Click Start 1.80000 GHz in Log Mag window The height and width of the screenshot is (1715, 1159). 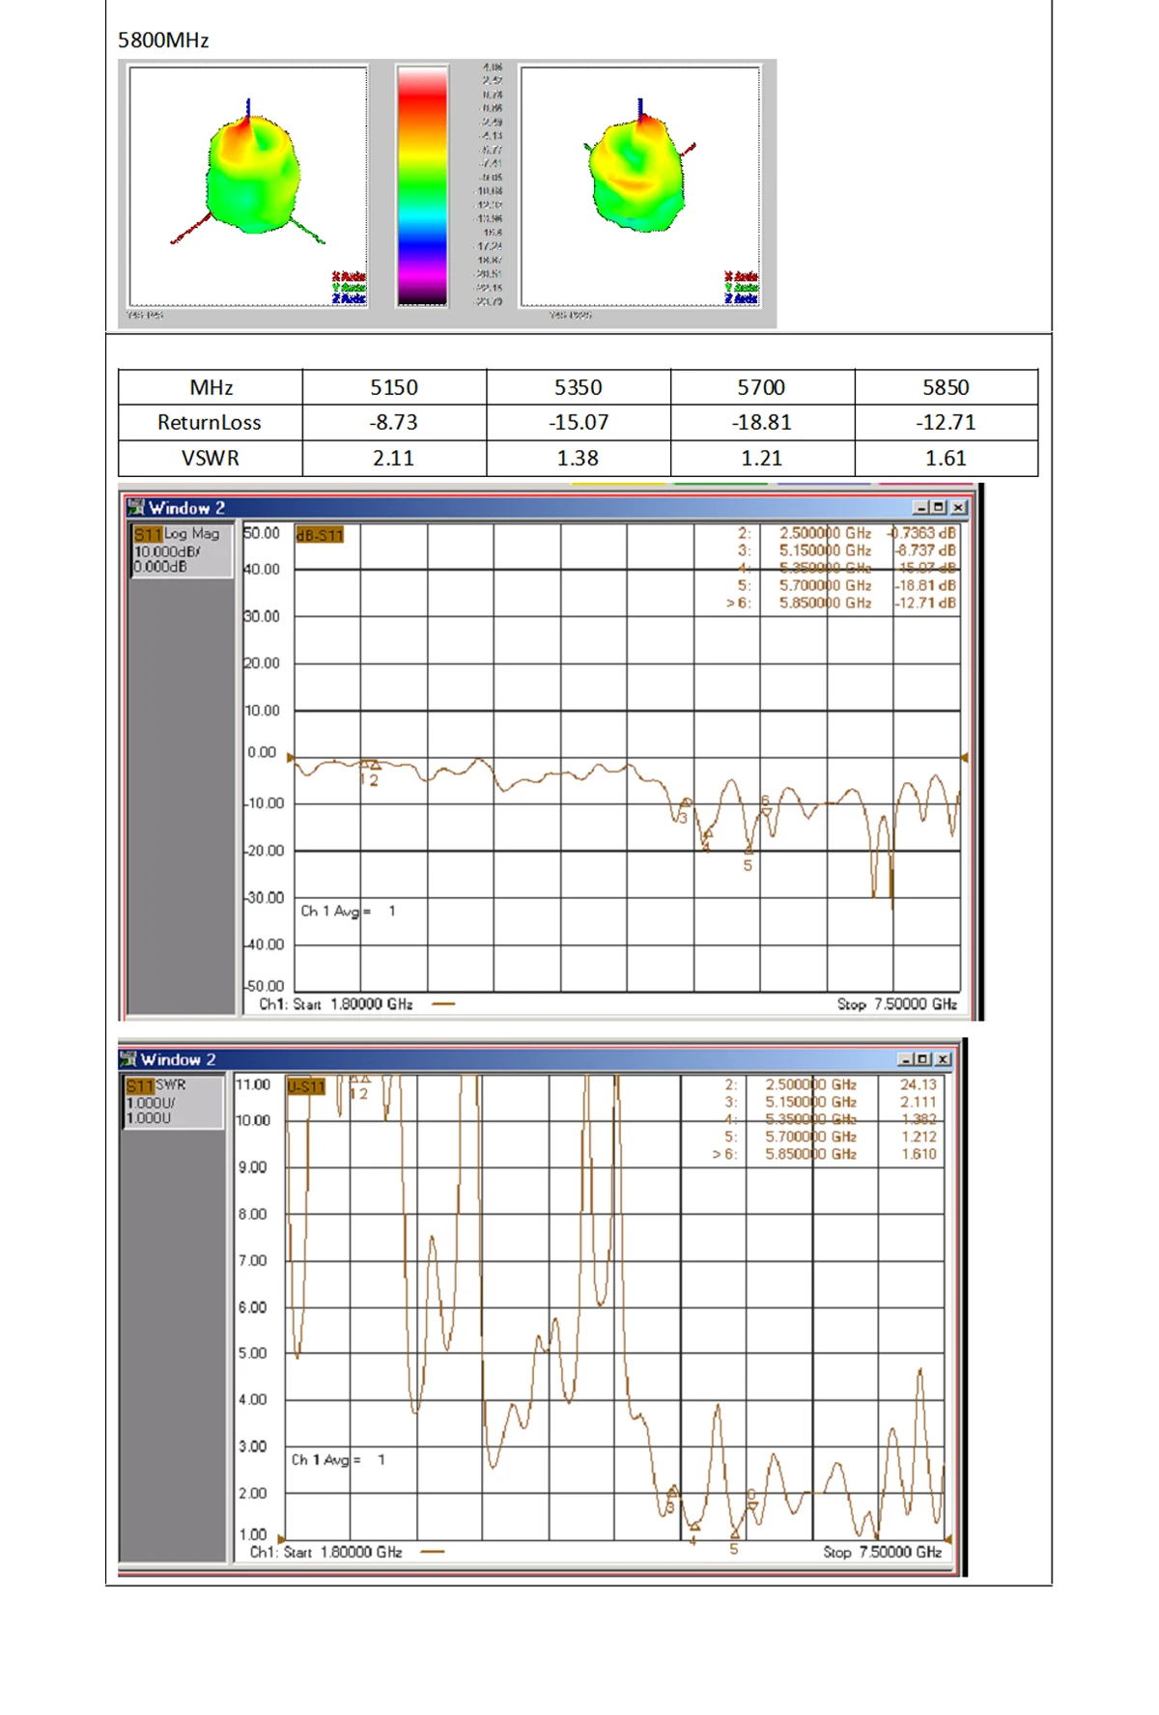(353, 1004)
